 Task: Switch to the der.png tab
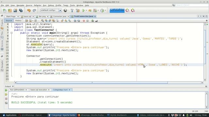[42, 17]
